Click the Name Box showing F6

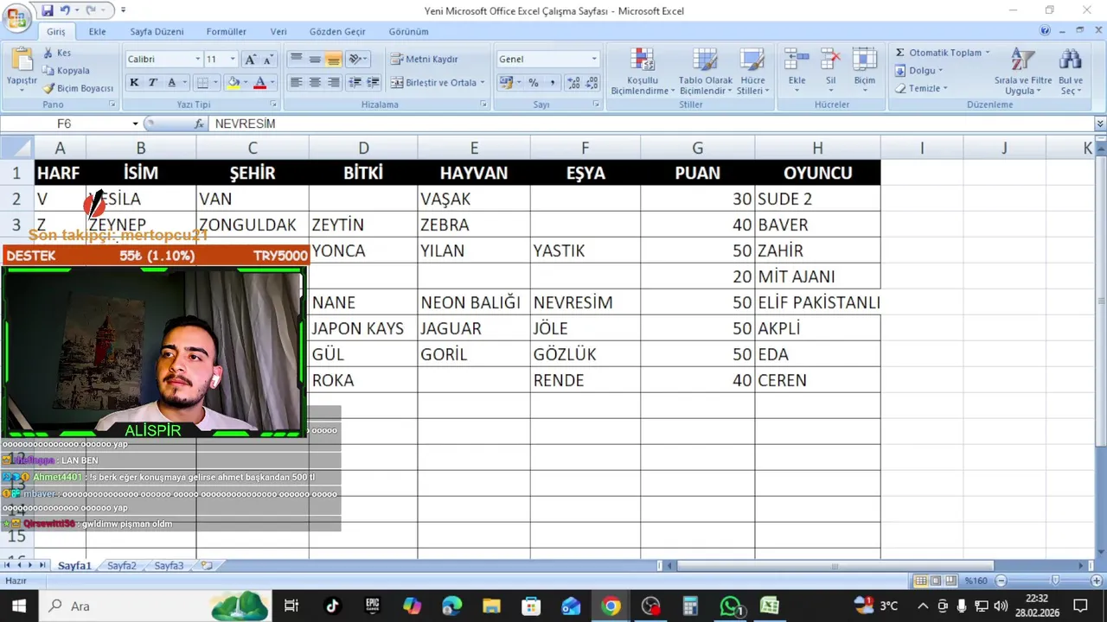[65, 124]
